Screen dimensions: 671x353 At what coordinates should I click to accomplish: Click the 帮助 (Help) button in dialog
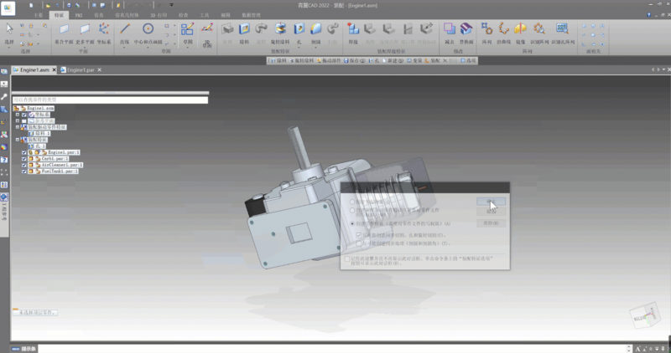pyautogui.click(x=491, y=224)
